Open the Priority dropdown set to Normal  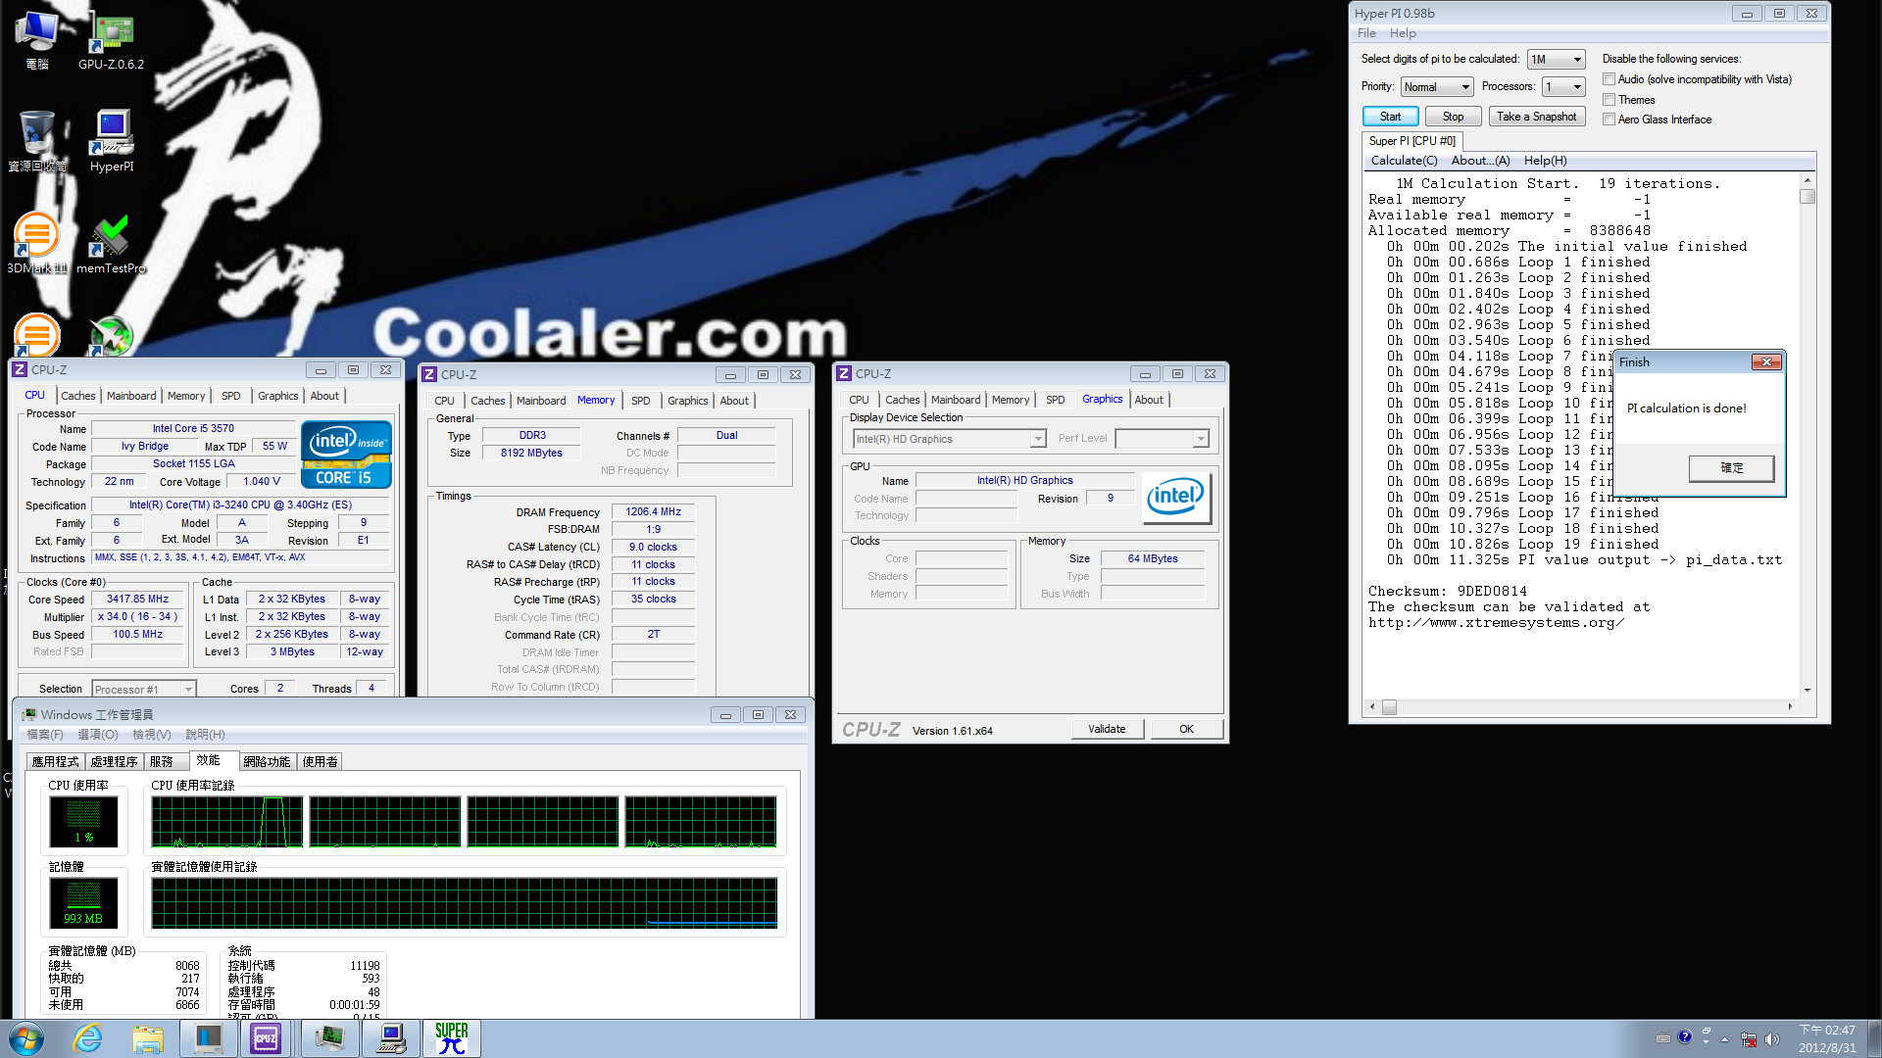1436,87
